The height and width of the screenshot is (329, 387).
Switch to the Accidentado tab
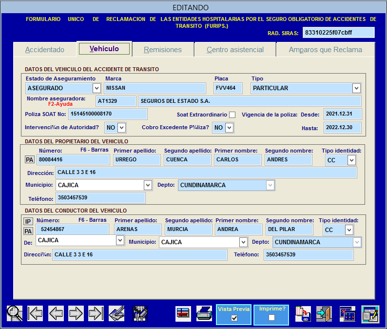tap(45, 50)
